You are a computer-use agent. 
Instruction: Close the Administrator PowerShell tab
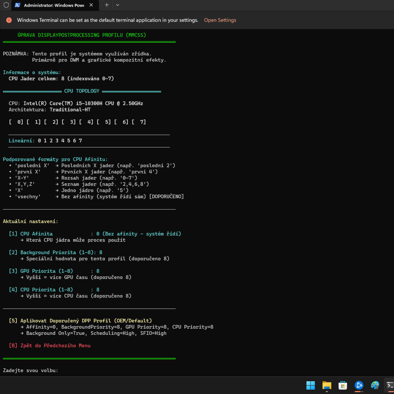[91, 5]
